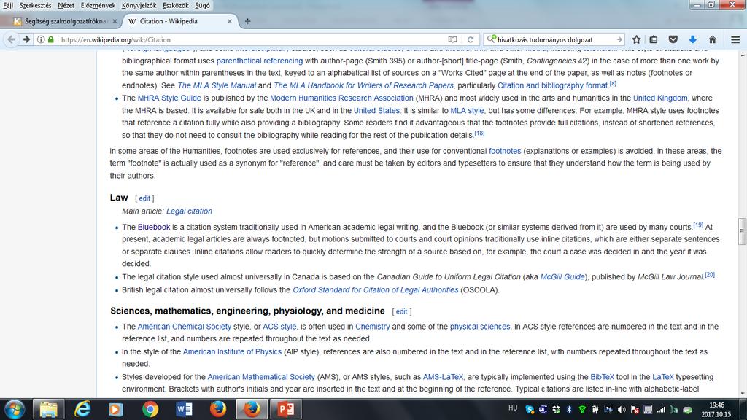Switch to Word on the taskbar

(x=184, y=409)
